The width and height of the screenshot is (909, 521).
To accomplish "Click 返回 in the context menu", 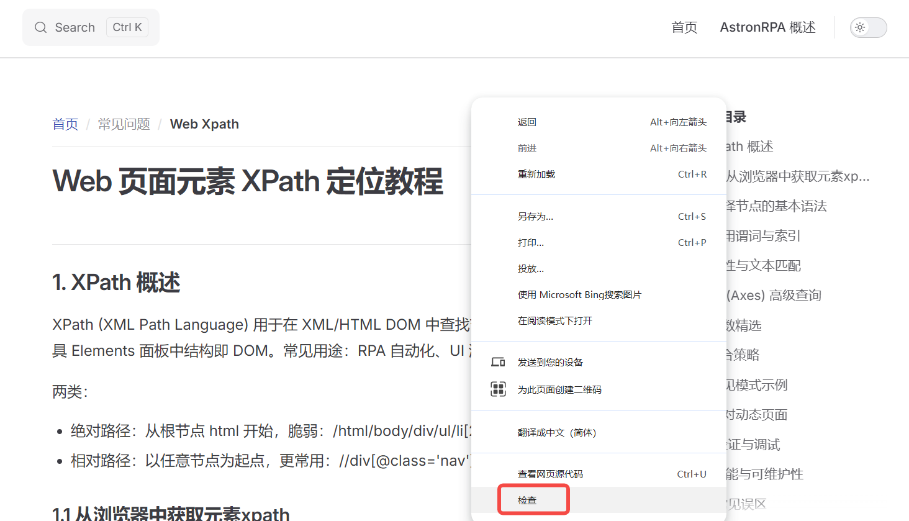I will click(527, 122).
